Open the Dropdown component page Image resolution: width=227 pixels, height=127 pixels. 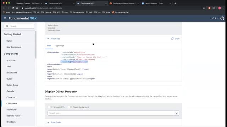coord(11,122)
